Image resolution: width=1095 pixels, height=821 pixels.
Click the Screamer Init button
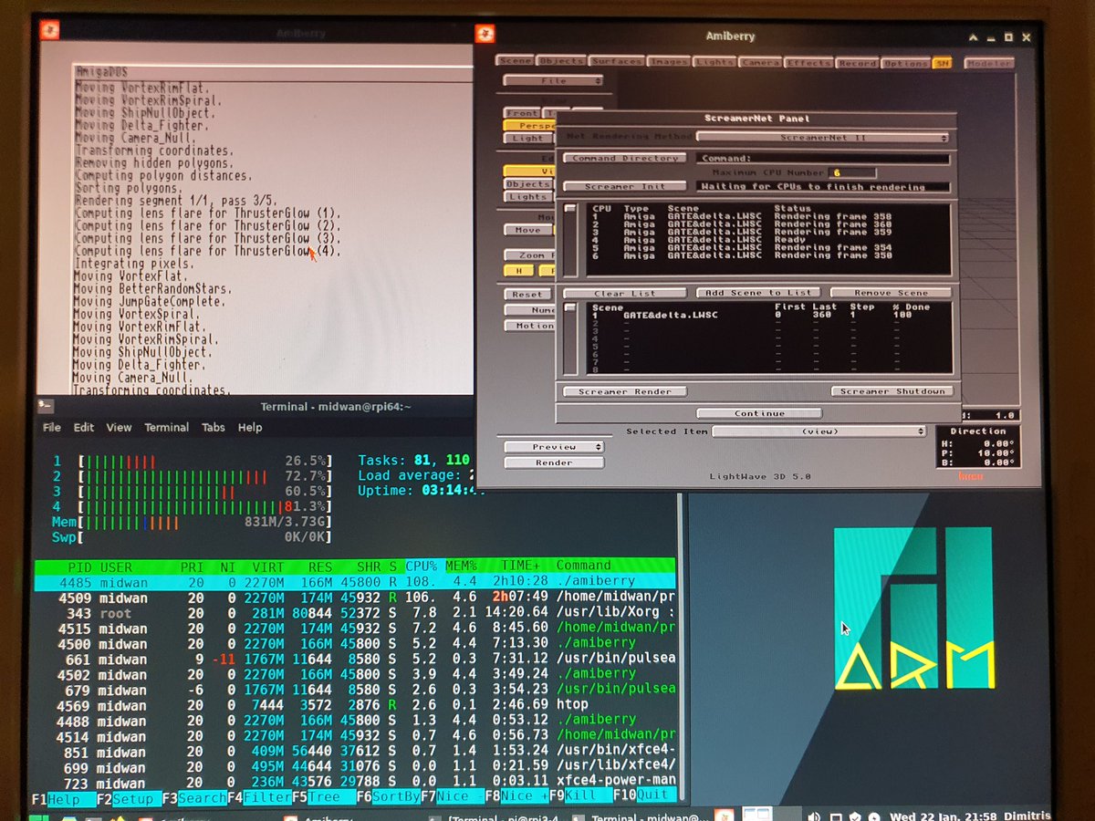point(624,186)
